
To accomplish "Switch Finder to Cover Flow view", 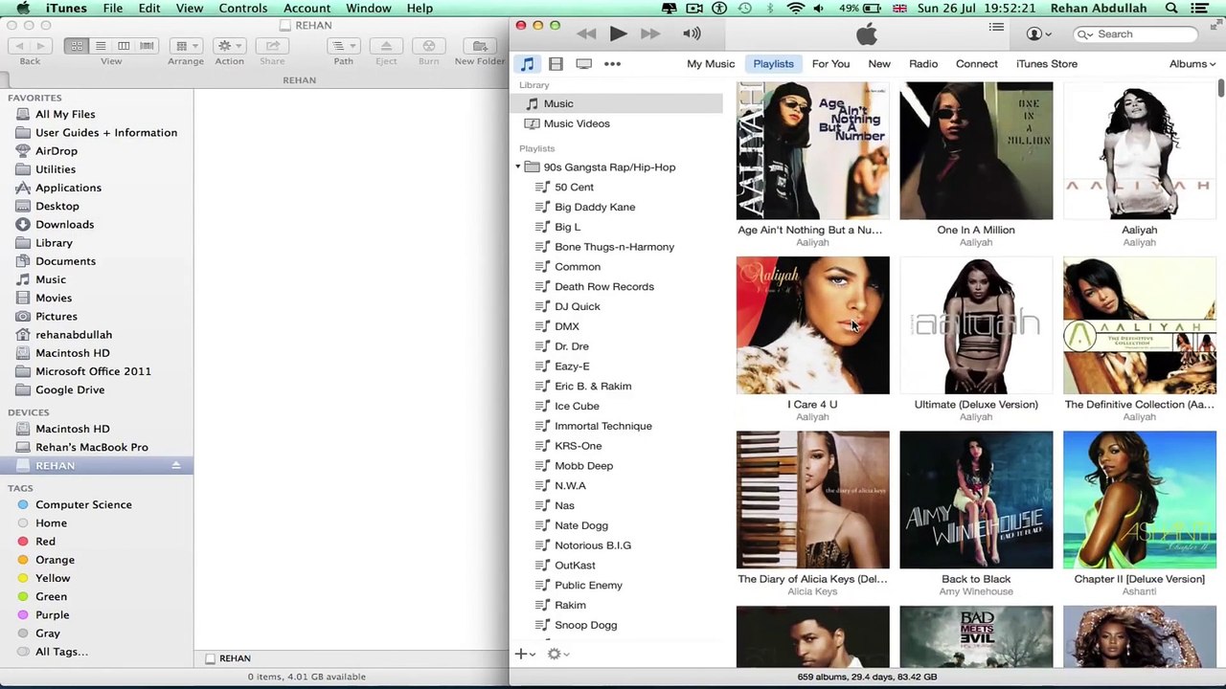I will pos(147,45).
